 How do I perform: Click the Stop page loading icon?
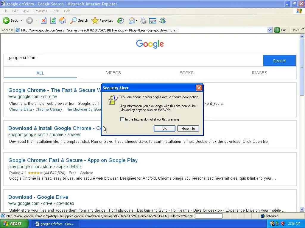(x=43, y=20)
